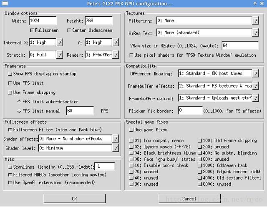Click the up-arrow button in title bar
Viewport: 267px width, 207px height.
pos(255,4)
